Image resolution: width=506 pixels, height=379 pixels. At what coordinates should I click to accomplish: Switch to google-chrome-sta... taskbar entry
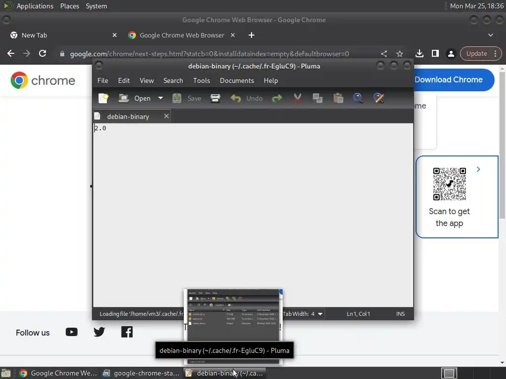(141, 373)
